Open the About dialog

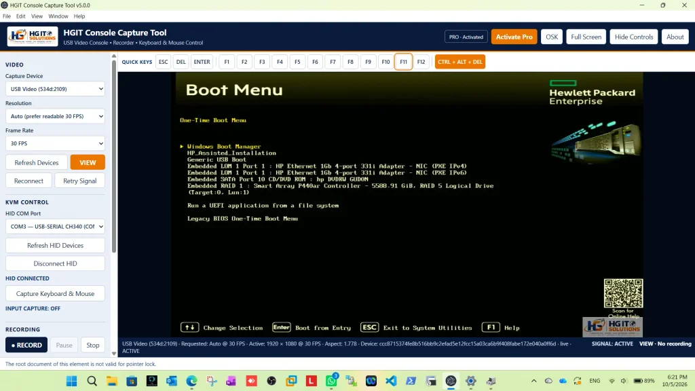[x=675, y=37]
